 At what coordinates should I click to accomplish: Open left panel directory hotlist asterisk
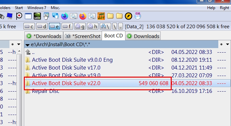[12, 44]
